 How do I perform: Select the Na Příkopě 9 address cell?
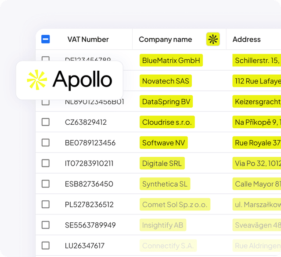click(x=256, y=122)
